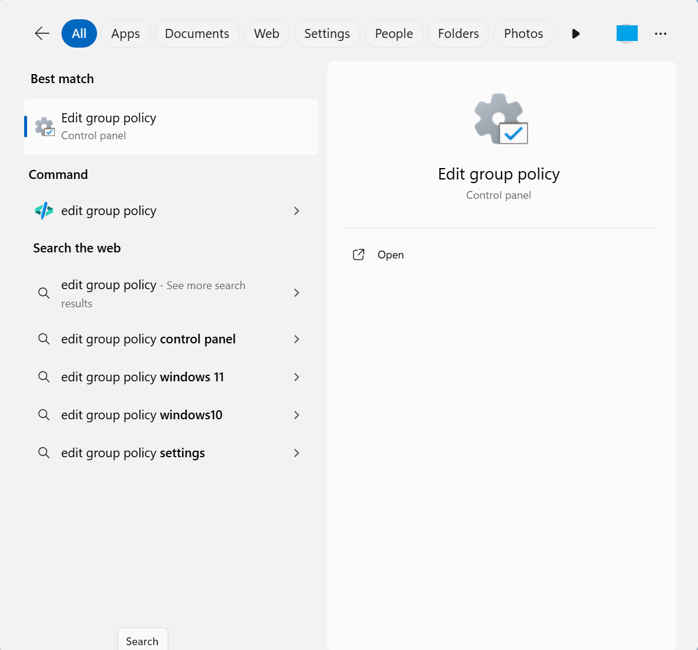Select 'edit group policy control panel' suggestion
Viewport: 698px width, 650px height.
pos(171,339)
